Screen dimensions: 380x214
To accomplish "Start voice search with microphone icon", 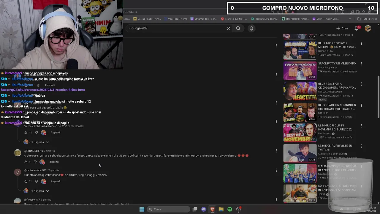I will click(251, 28).
